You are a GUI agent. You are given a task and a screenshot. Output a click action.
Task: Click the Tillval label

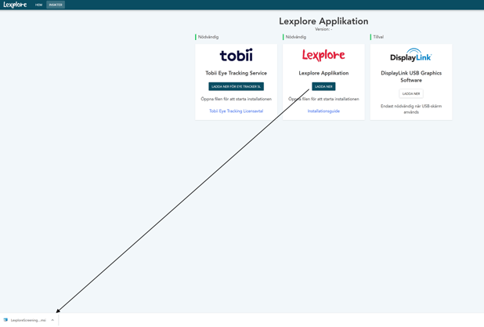click(378, 37)
